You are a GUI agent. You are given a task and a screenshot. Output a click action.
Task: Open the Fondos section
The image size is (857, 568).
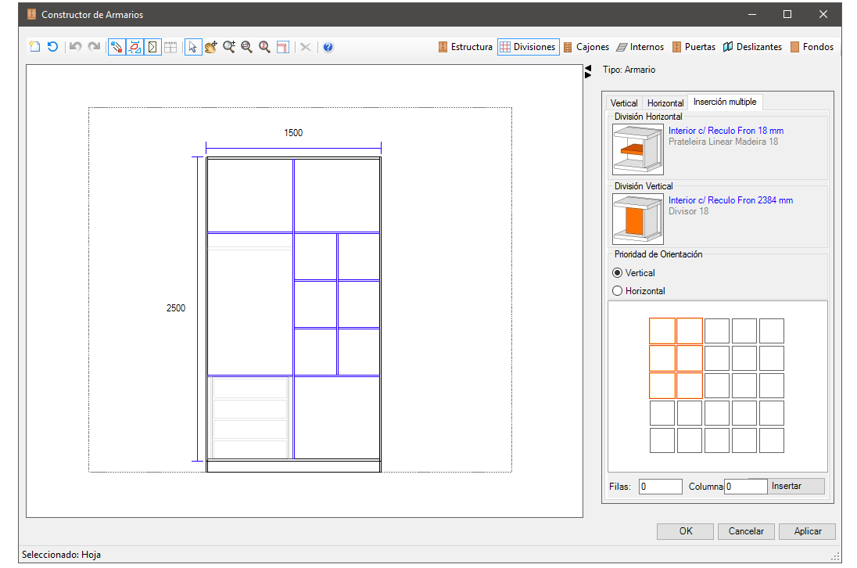coord(812,47)
